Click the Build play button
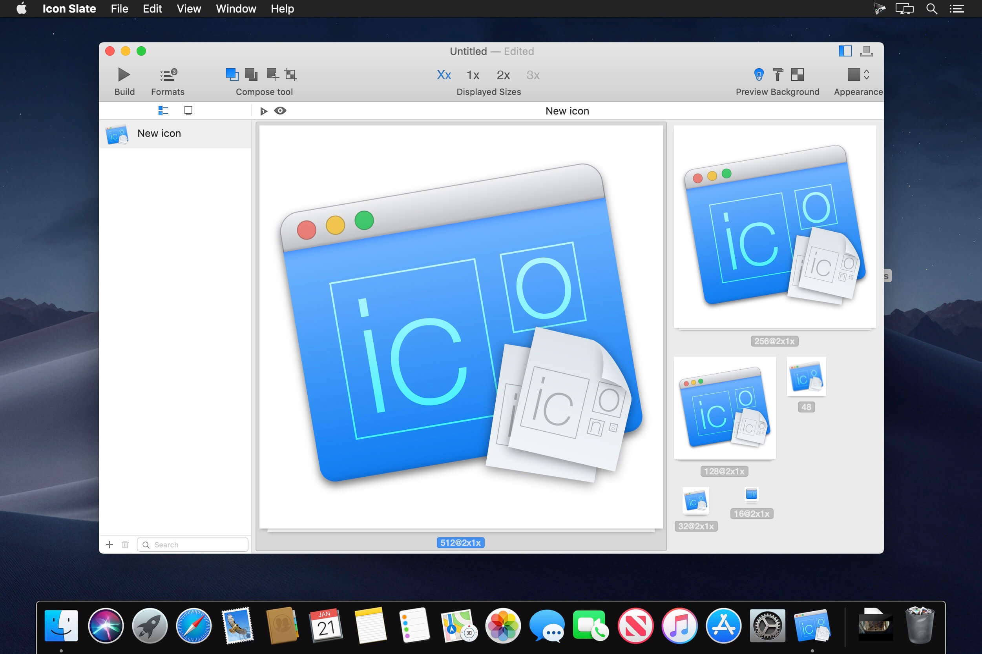982x654 pixels. point(124,75)
